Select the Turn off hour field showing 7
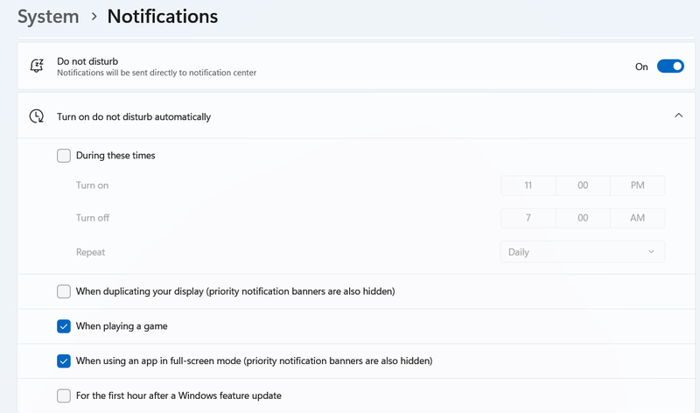The image size is (700, 413). tap(528, 218)
